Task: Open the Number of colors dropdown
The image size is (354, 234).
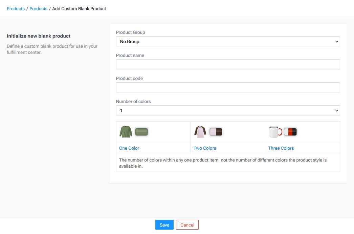Action: click(x=228, y=110)
